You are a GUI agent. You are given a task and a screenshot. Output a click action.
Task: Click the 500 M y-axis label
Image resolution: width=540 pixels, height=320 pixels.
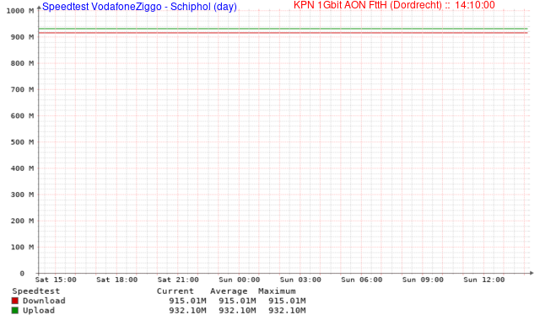(23, 142)
